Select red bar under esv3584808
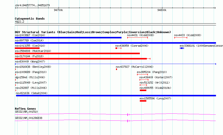The width and height of the screenshot is (223, 135). (x=77, y=53)
